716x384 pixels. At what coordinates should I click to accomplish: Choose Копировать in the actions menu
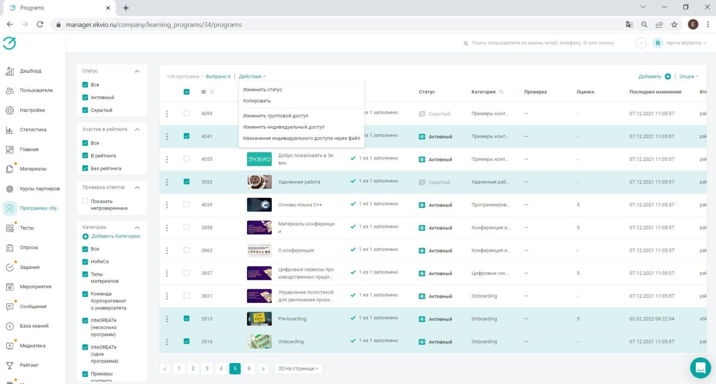(x=257, y=101)
